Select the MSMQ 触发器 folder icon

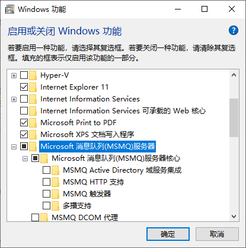click(x=55, y=194)
